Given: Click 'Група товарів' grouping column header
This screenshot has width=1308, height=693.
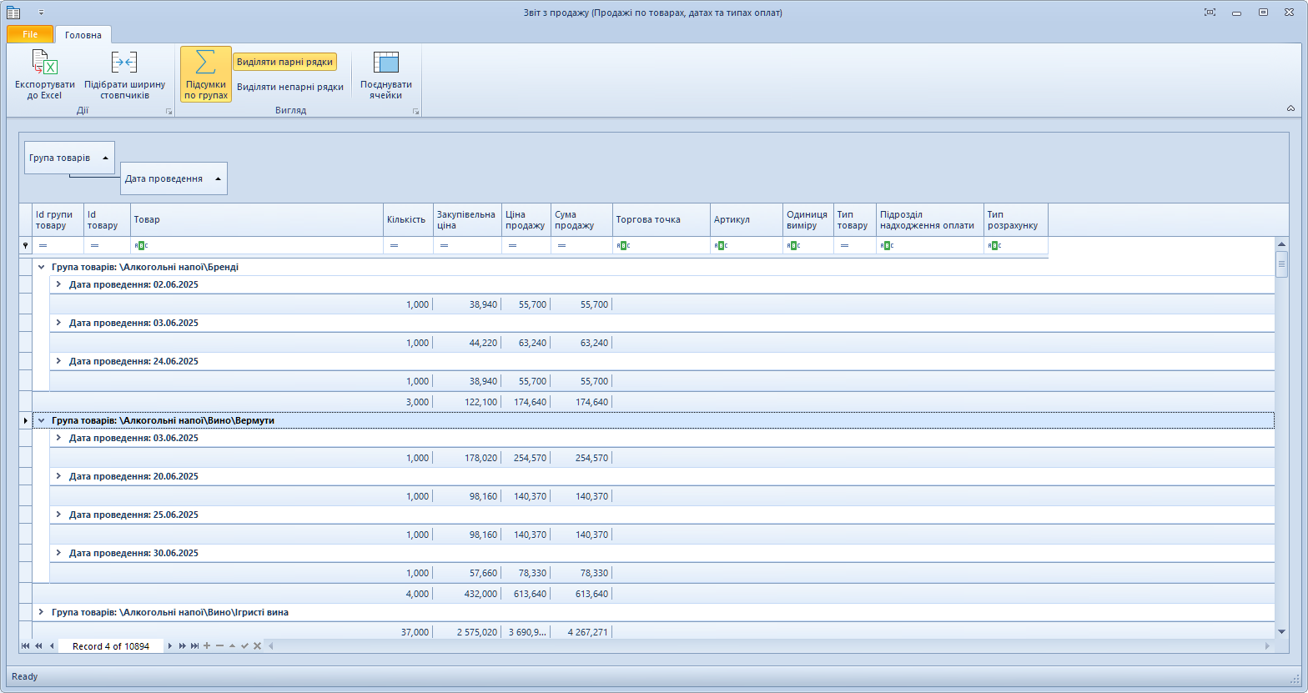Looking at the screenshot, I should pos(69,158).
